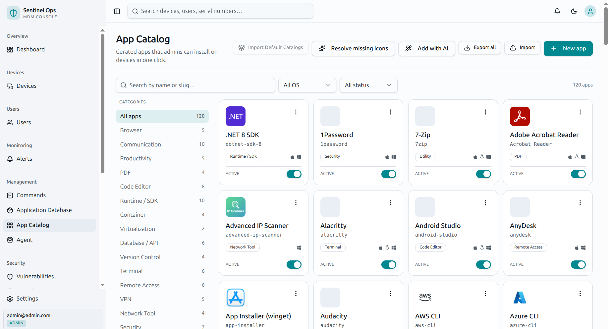Disable the .NET 8 SDK active toggle

click(x=294, y=174)
